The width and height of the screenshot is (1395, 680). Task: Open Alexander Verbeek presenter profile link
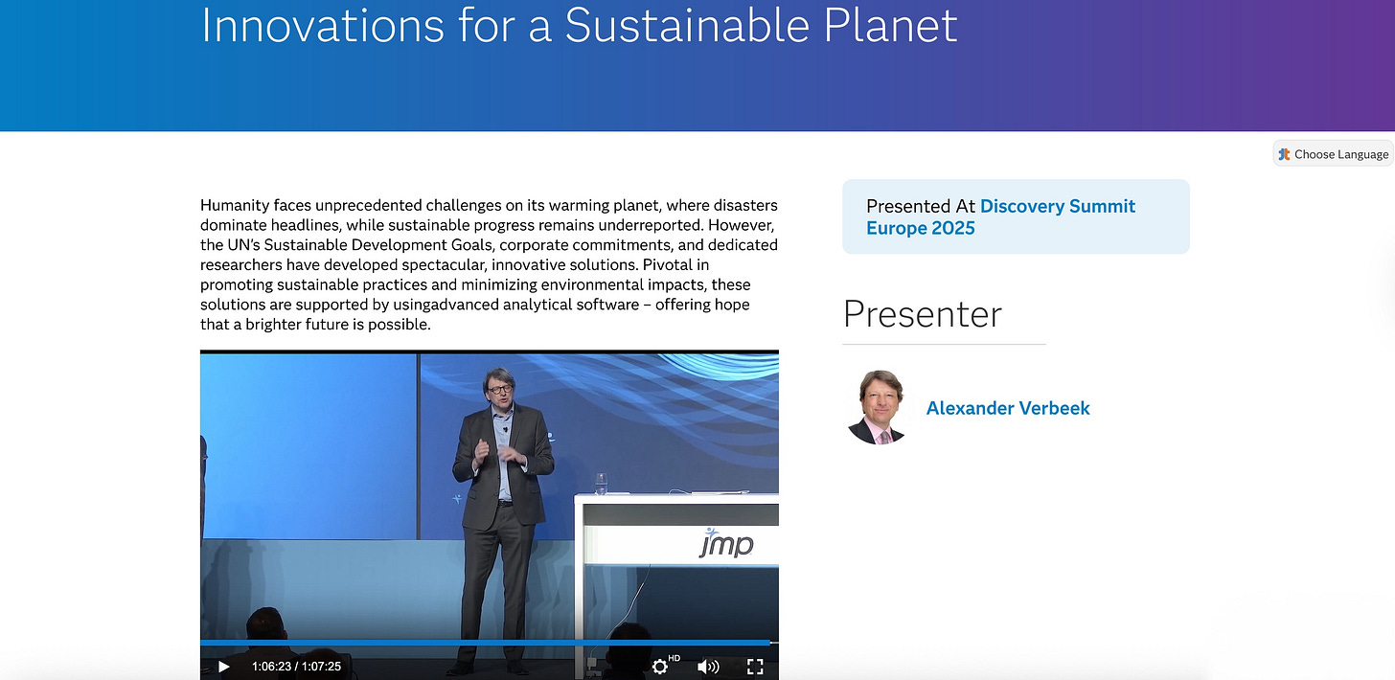(1008, 408)
